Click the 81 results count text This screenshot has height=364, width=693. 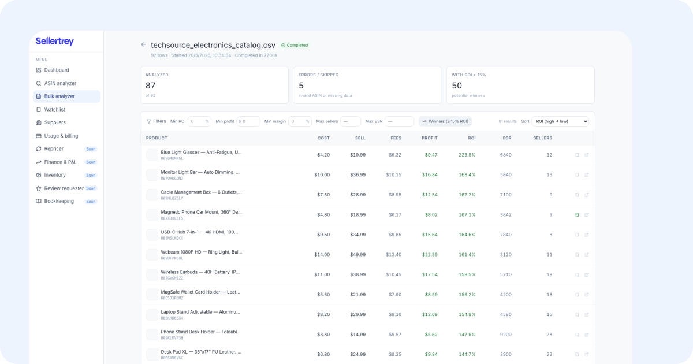(508, 121)
